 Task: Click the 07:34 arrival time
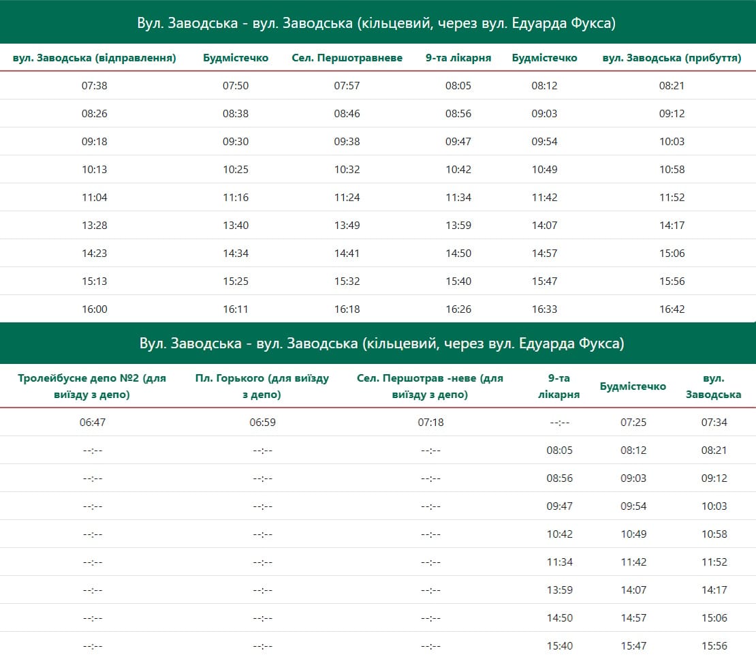tap(714, 423)
